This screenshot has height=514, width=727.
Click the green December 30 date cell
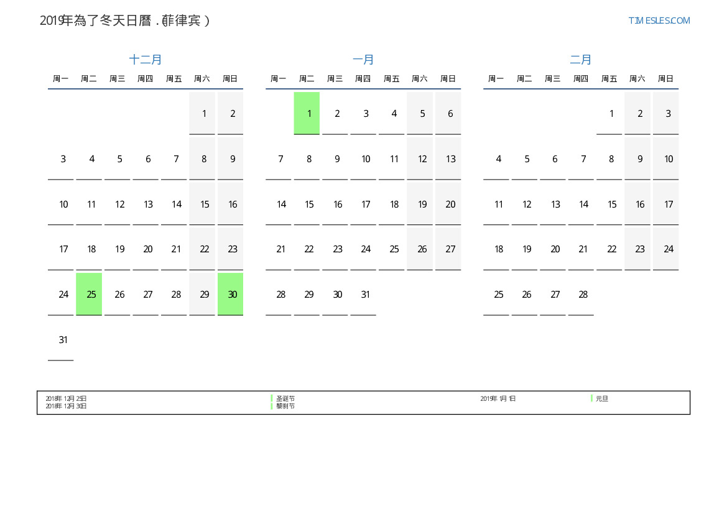(x=230, y=294)
